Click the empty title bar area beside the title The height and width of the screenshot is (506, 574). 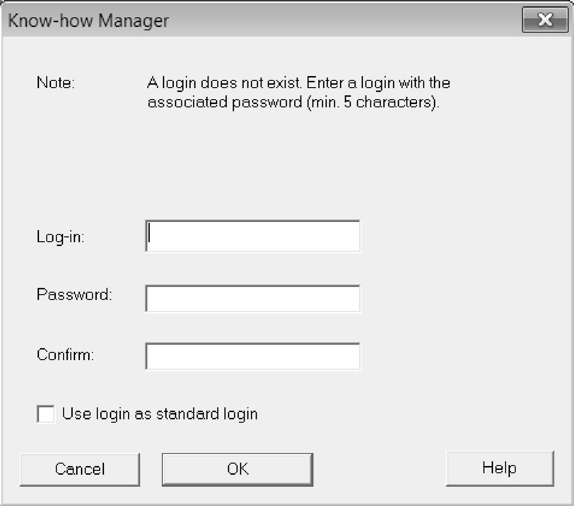tap(337, 21)
